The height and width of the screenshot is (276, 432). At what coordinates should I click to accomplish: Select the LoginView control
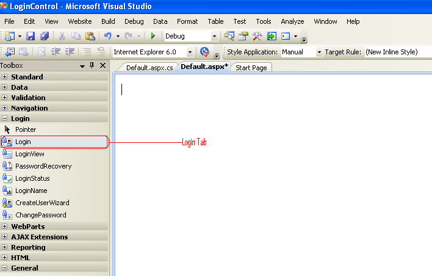coord(54,154)
